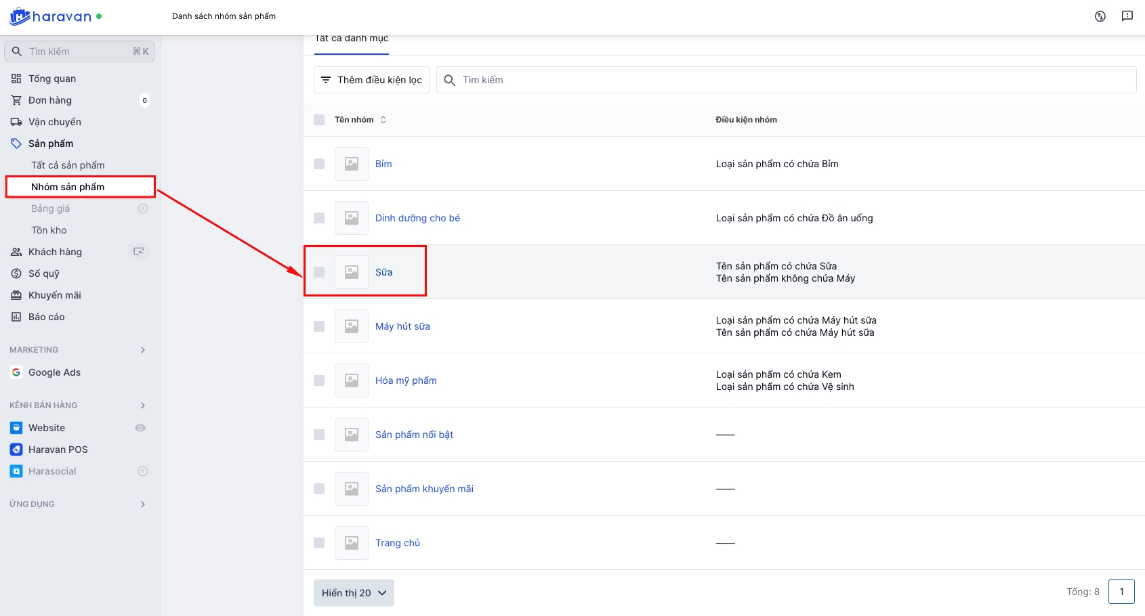Click the Thêm điều kiện lọc button
The image size is (1145, 616).
click(x=371, y=80)
